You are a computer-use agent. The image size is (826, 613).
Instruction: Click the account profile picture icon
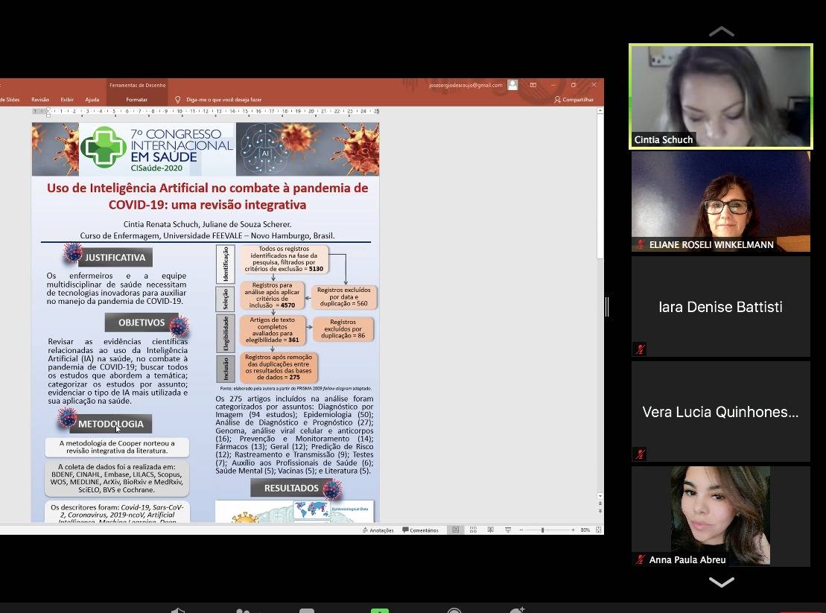[512, 86]
